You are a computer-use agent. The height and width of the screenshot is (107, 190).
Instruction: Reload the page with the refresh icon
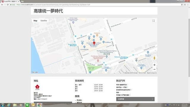[8, 5]
